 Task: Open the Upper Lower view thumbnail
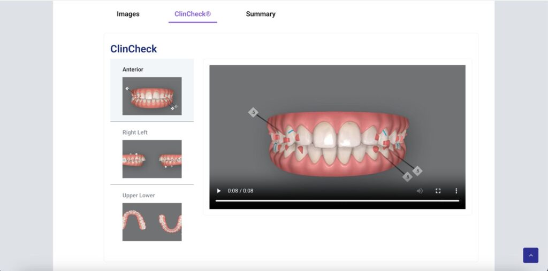click(x=152, y=222)
